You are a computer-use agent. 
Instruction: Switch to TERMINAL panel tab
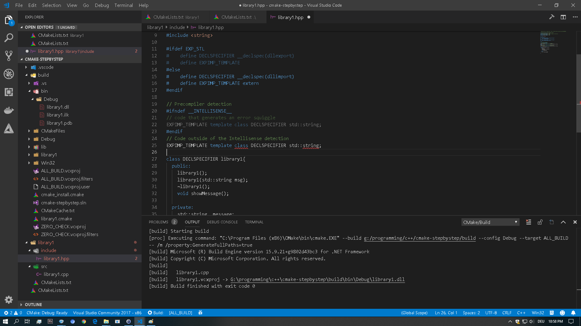click(254, 222)
